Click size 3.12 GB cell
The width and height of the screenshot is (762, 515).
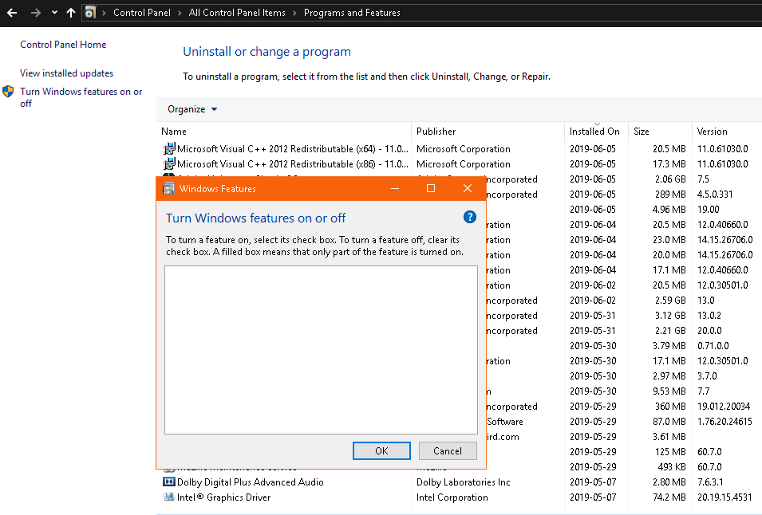click(670, 316)
